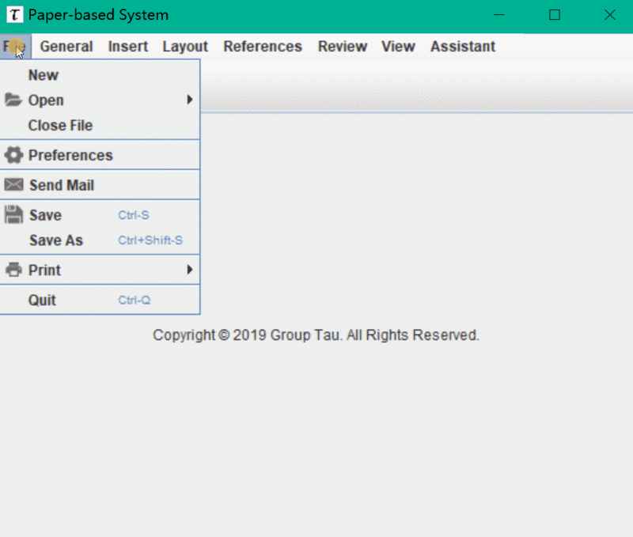Open the View menu
Viewport: 633px width, 537px height.
coord(398,47)
